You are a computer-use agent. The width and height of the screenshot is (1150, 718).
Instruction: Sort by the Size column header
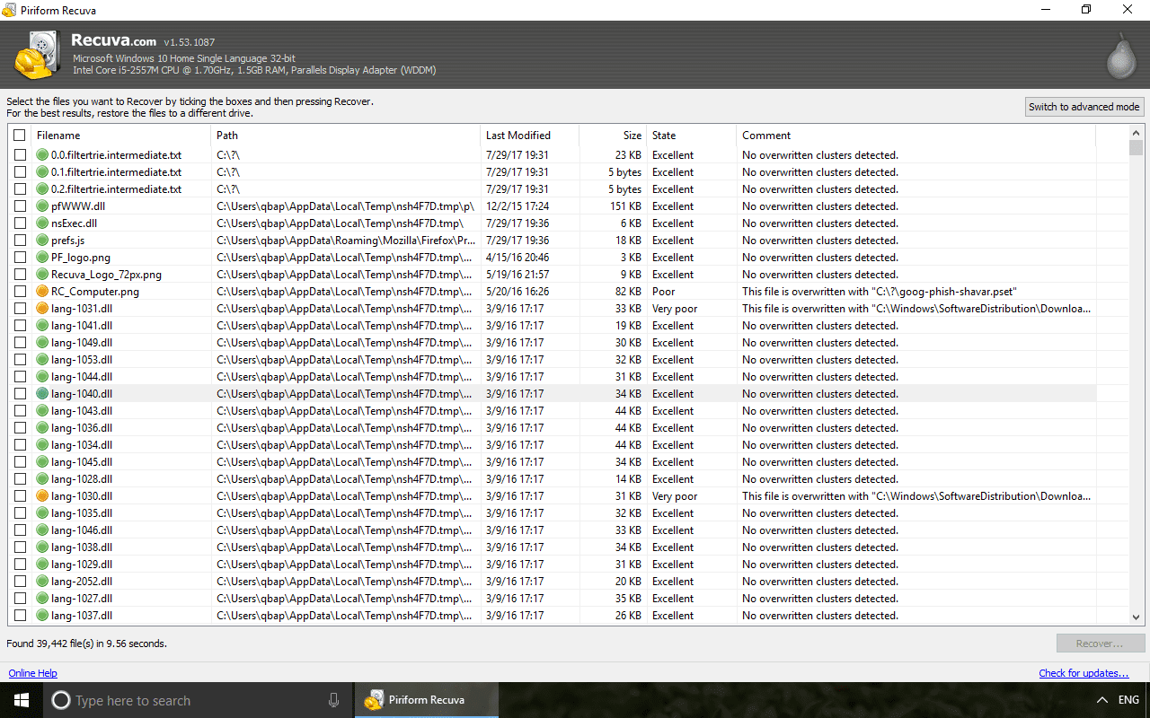[x=613, y=136]
